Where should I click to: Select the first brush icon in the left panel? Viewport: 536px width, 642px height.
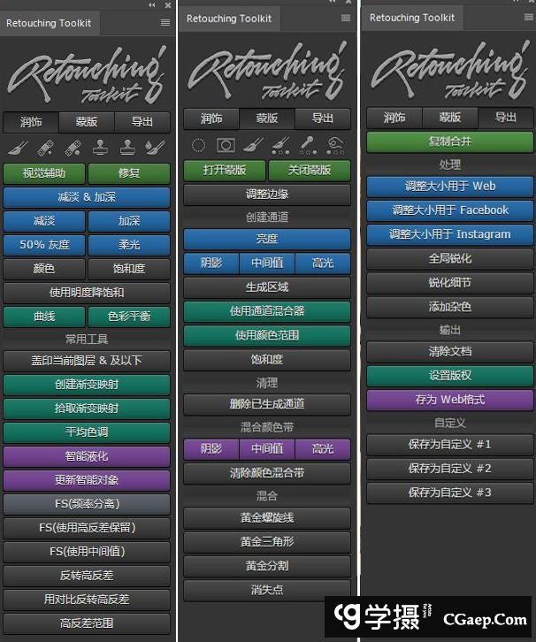pyautogui.click(x=19, y=147)
